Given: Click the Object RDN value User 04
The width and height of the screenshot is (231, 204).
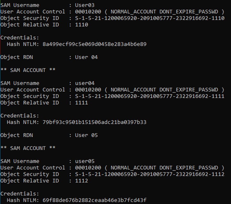Looking at the screenshot, I should pos(86,57).
